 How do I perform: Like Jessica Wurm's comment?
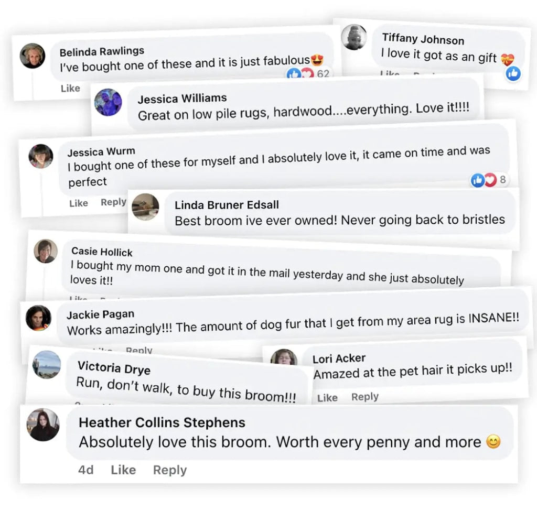[x=79, y=203]
